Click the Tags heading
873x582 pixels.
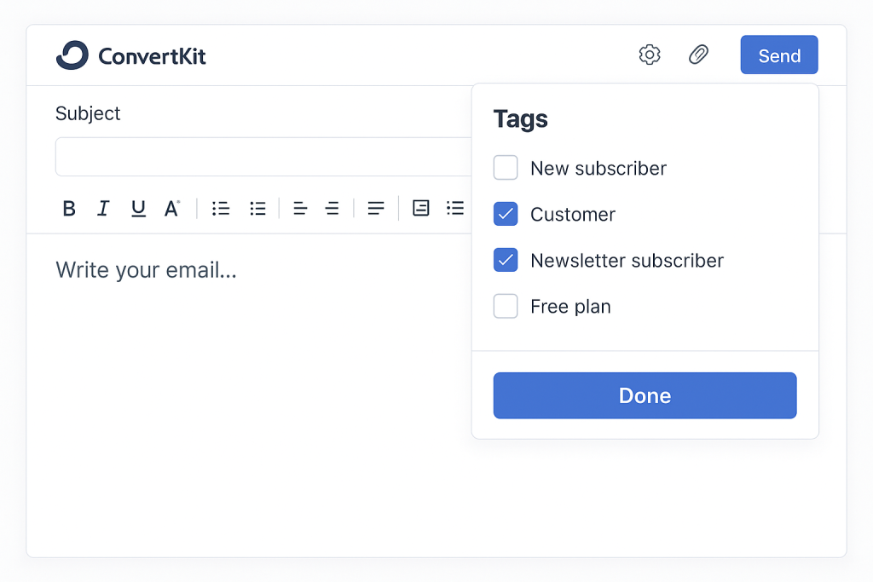coord(521,119)
